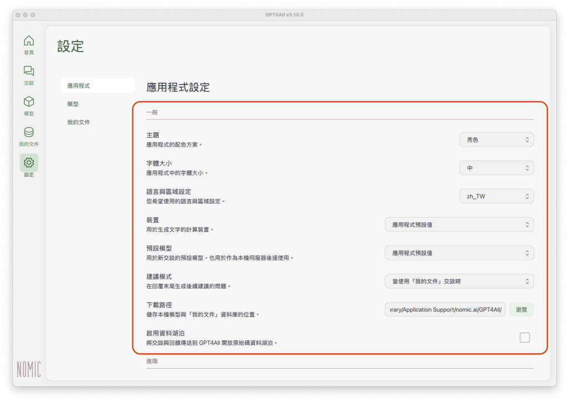Click the NOMIC logo at bottom left

28,369
